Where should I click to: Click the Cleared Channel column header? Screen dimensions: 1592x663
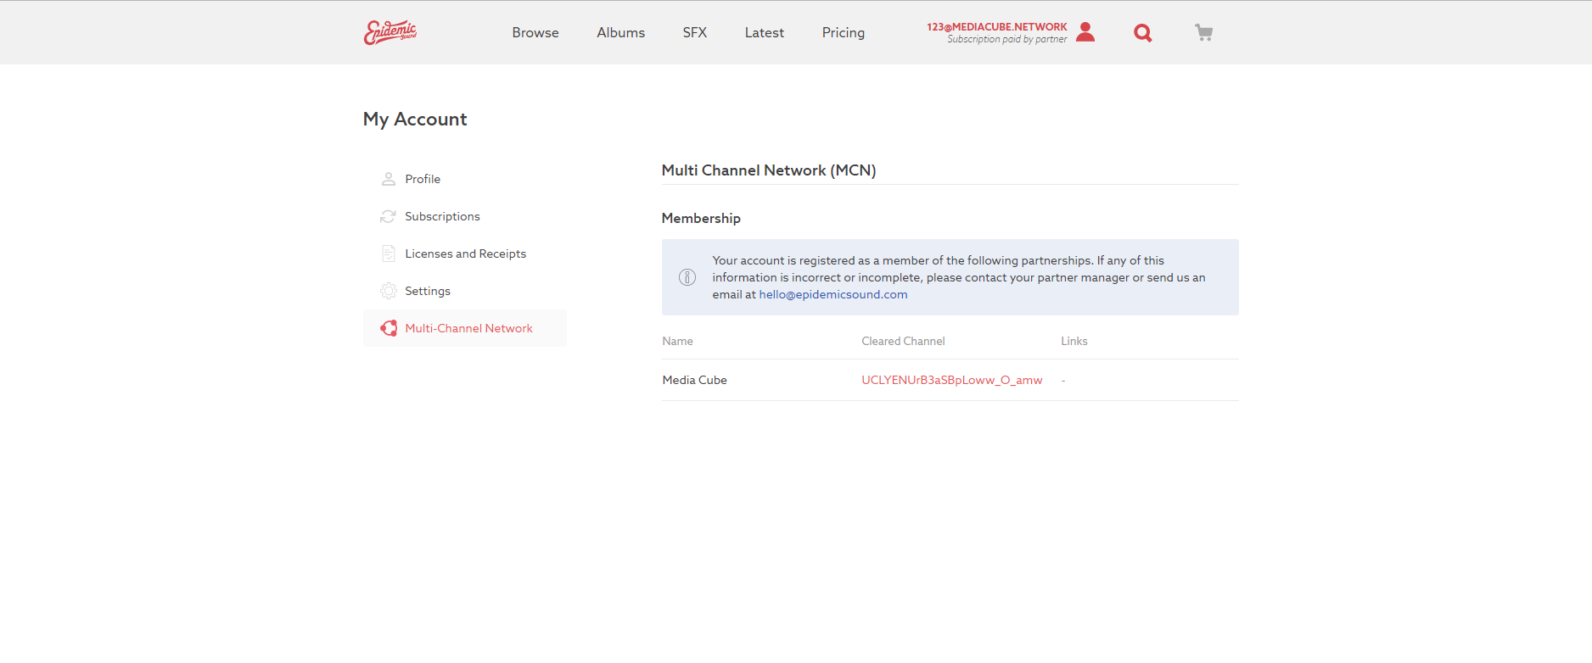[903, 341]
